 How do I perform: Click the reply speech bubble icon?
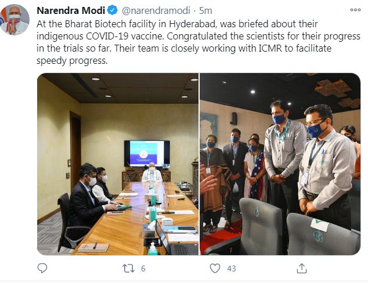pos(42,269)
